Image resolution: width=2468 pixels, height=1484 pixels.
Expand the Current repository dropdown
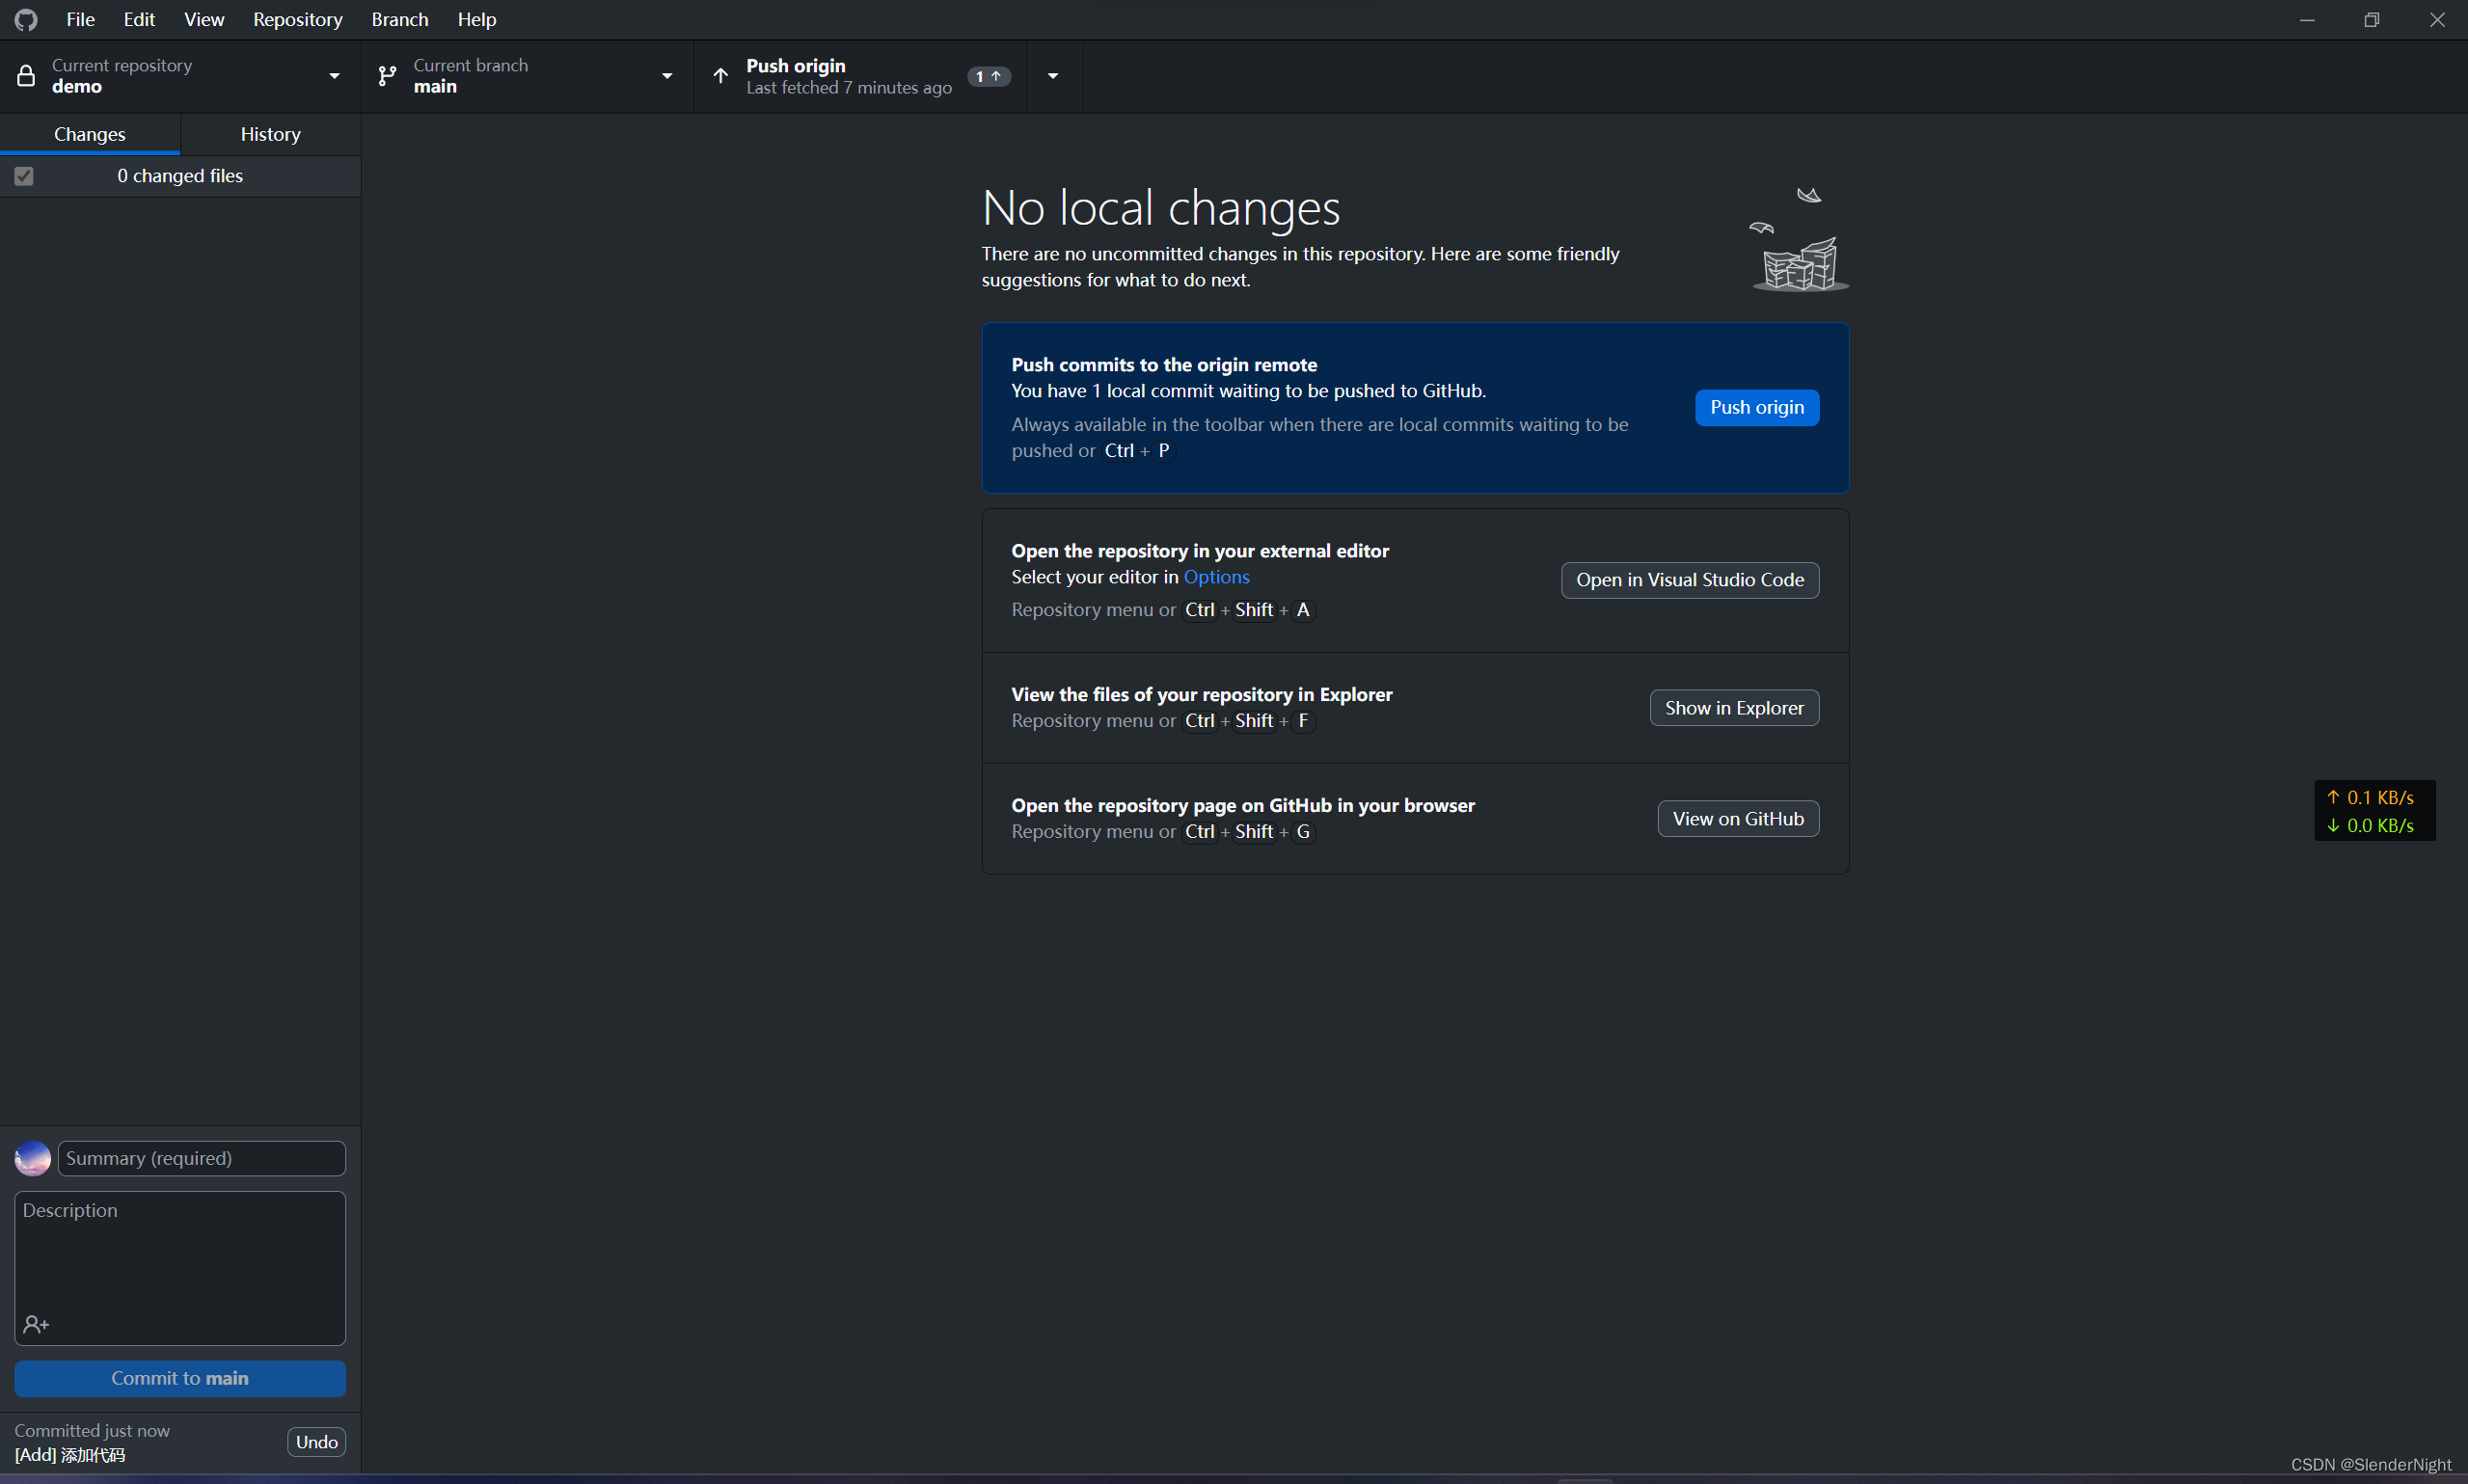point(334,76)
